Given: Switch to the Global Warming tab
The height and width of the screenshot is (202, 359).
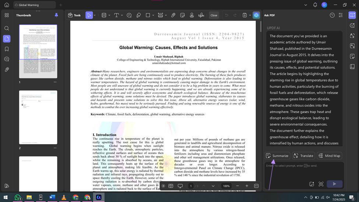Looking at the screenshot, I should 34,5.
